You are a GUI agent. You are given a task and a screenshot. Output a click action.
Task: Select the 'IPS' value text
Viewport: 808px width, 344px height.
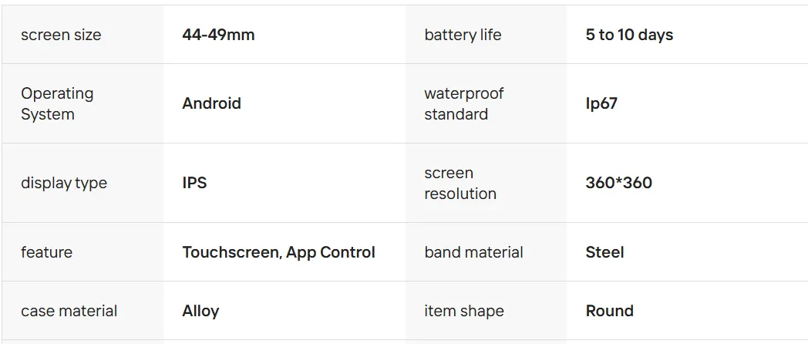[x=194, y=183]
